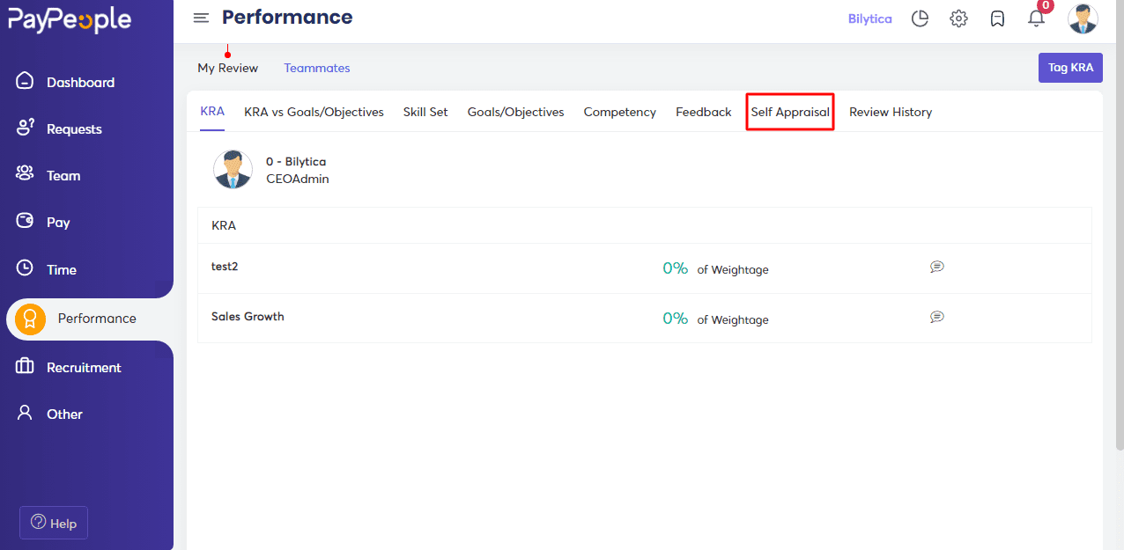Show the Review History tab

[x=891, y=112]
